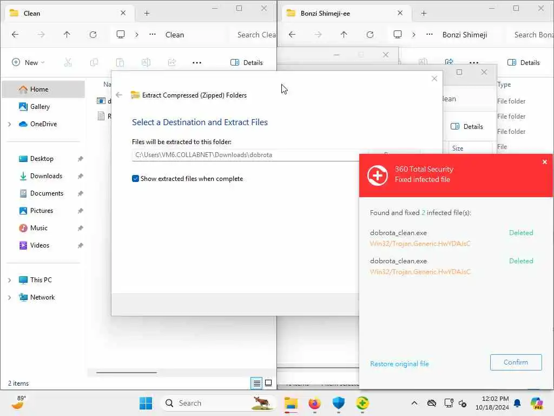Add new tab in Clean window
This screenshot has height=416, width=554.
pos(147,13)
